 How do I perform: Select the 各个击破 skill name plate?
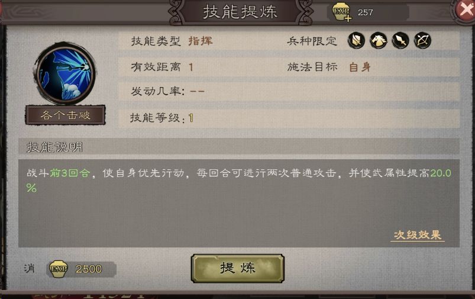[66, 115]
